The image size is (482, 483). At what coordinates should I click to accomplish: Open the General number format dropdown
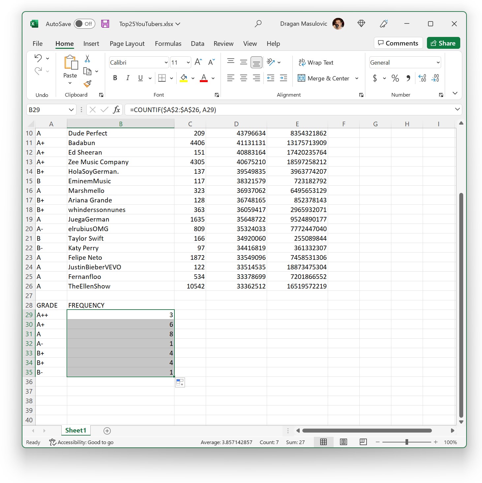[438, 62]
